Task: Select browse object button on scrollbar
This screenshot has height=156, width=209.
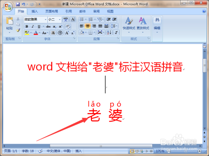Action: point(204,137)
